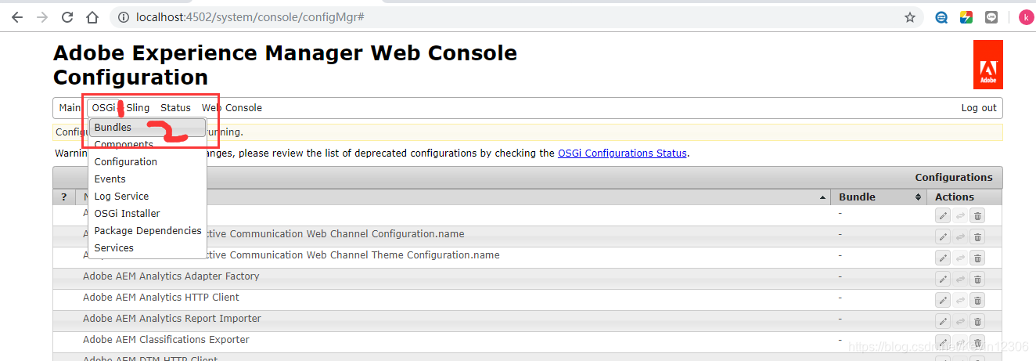1036x361 pixels.
Task: Unbind the Web Channel Configuration.name entry
Action: (960, 236)
